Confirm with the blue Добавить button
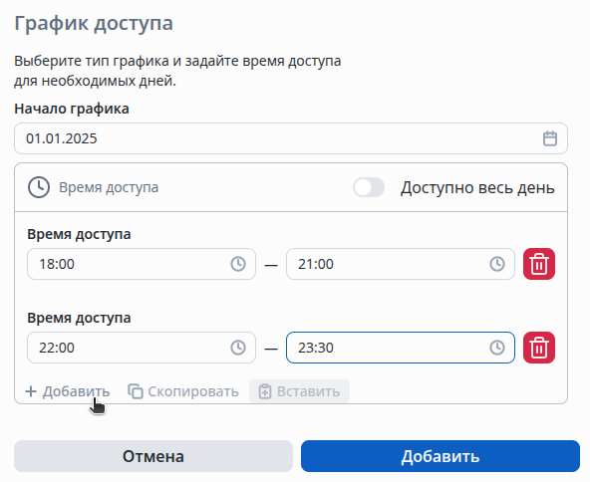590x482 pixels. pyautogui.click(x=441, y=456)
